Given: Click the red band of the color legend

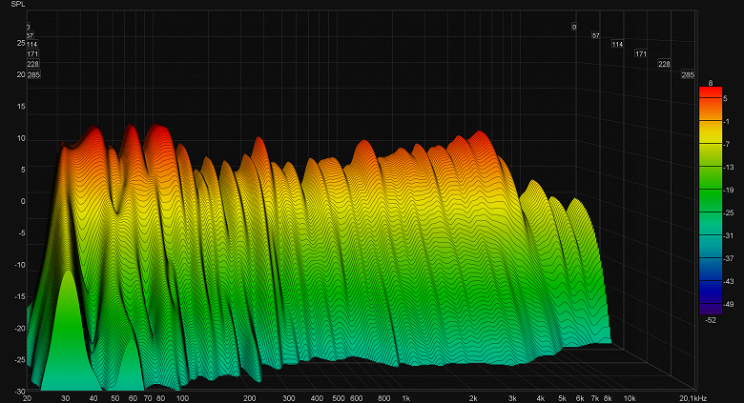Looking at the screenshot, I should pyautogui.click(x=710, y=93).
